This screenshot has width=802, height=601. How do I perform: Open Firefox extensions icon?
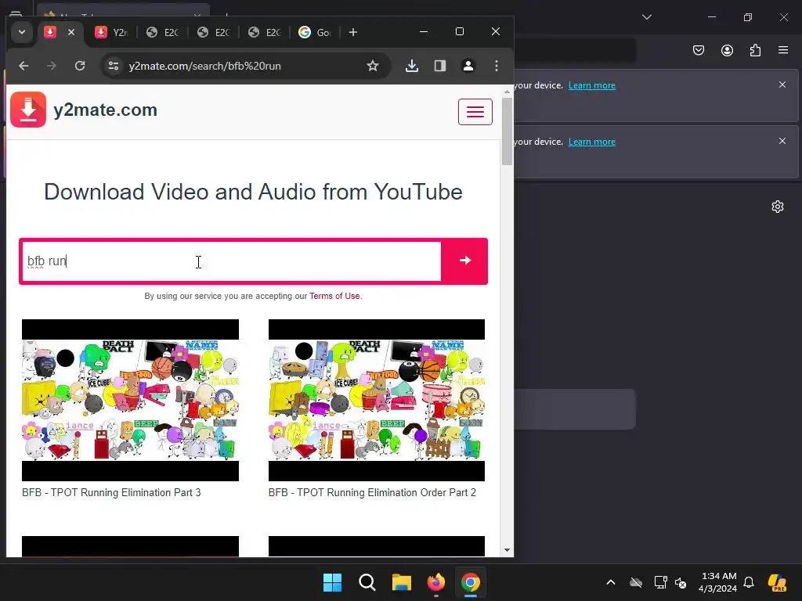coord(755,50)
